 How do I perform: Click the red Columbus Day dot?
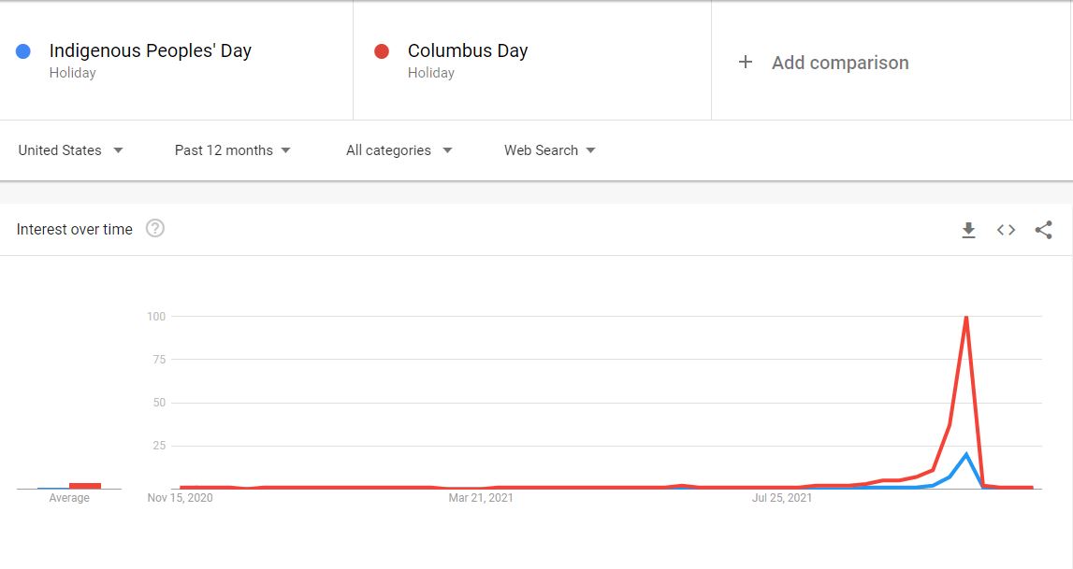coord(382,51)
